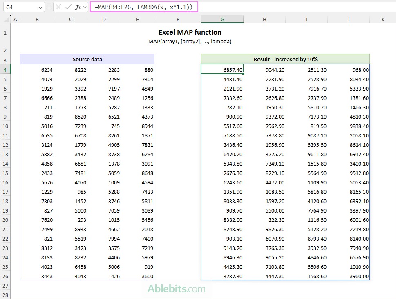Select row 26 header
The height and width of the screenshot is (299, 396).
click(x=5, y=276)
